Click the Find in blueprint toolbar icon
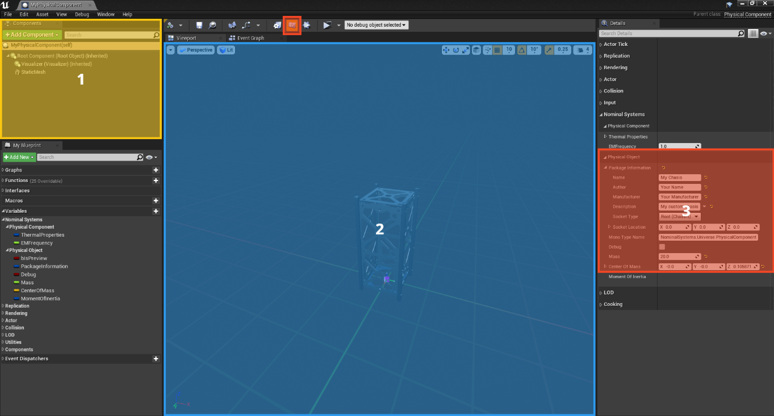This screenshot has width=774, height=416. point(232,25)
